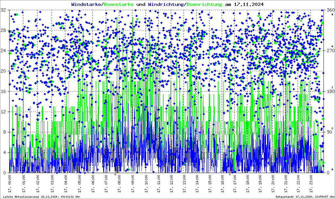Click the right axis value 270

coord(330,51)
